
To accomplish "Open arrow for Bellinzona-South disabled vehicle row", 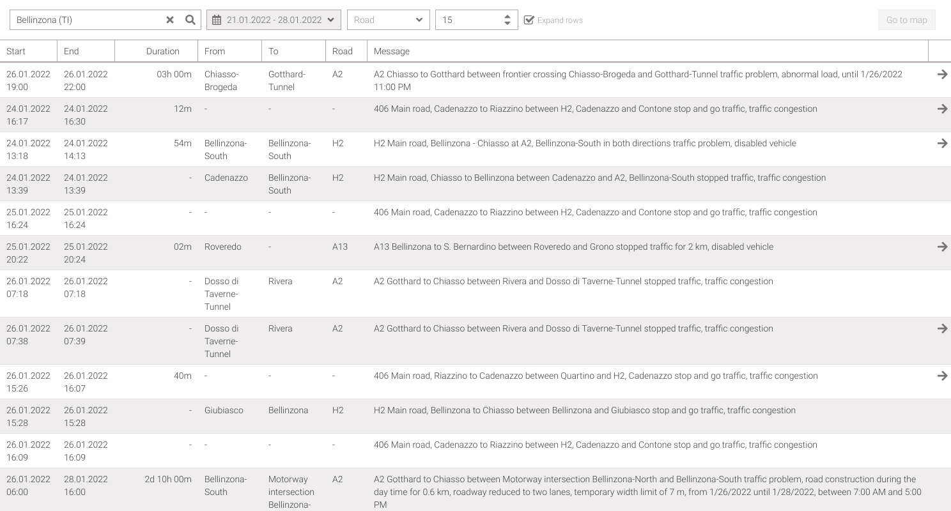I will [x=942, y=144].
